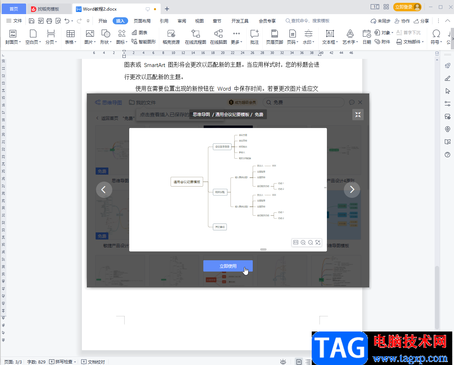Insert an attachment (附件)
The width and height of the screenshot is (454, 365).
[x=382, y=42]
